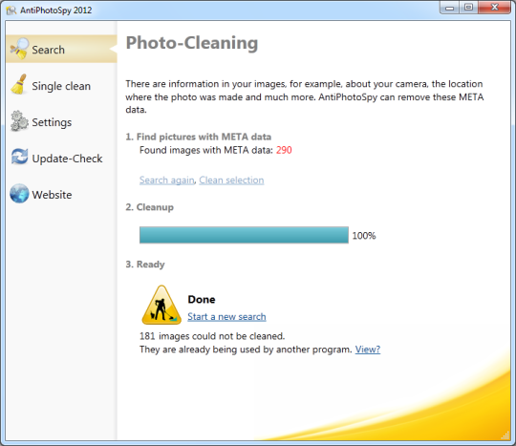Click the Update-Check refresh arrows icon
The height and width of the screenshot is (446, 516).
pos(19,157)
